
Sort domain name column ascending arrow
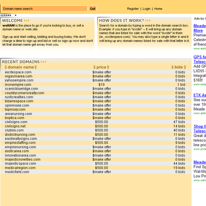pos(35,67)
